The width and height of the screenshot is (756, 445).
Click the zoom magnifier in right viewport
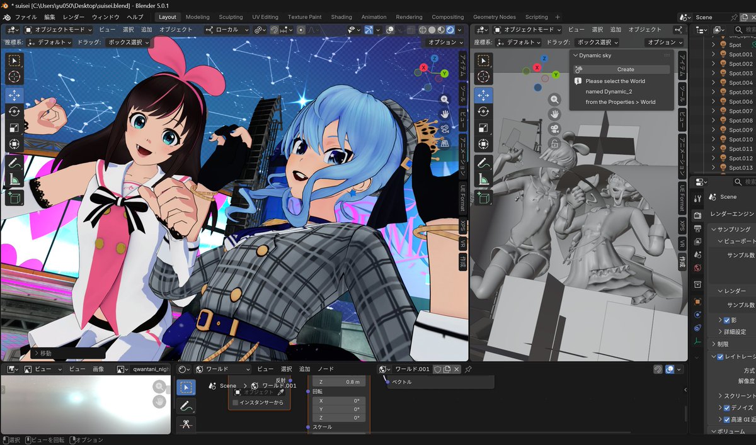pos(555,99)
